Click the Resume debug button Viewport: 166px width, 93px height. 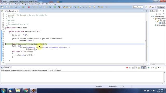coord(23,7)
